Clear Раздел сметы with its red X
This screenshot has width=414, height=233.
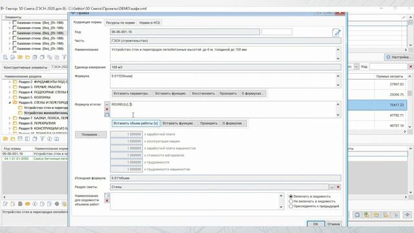coord(338,187)
